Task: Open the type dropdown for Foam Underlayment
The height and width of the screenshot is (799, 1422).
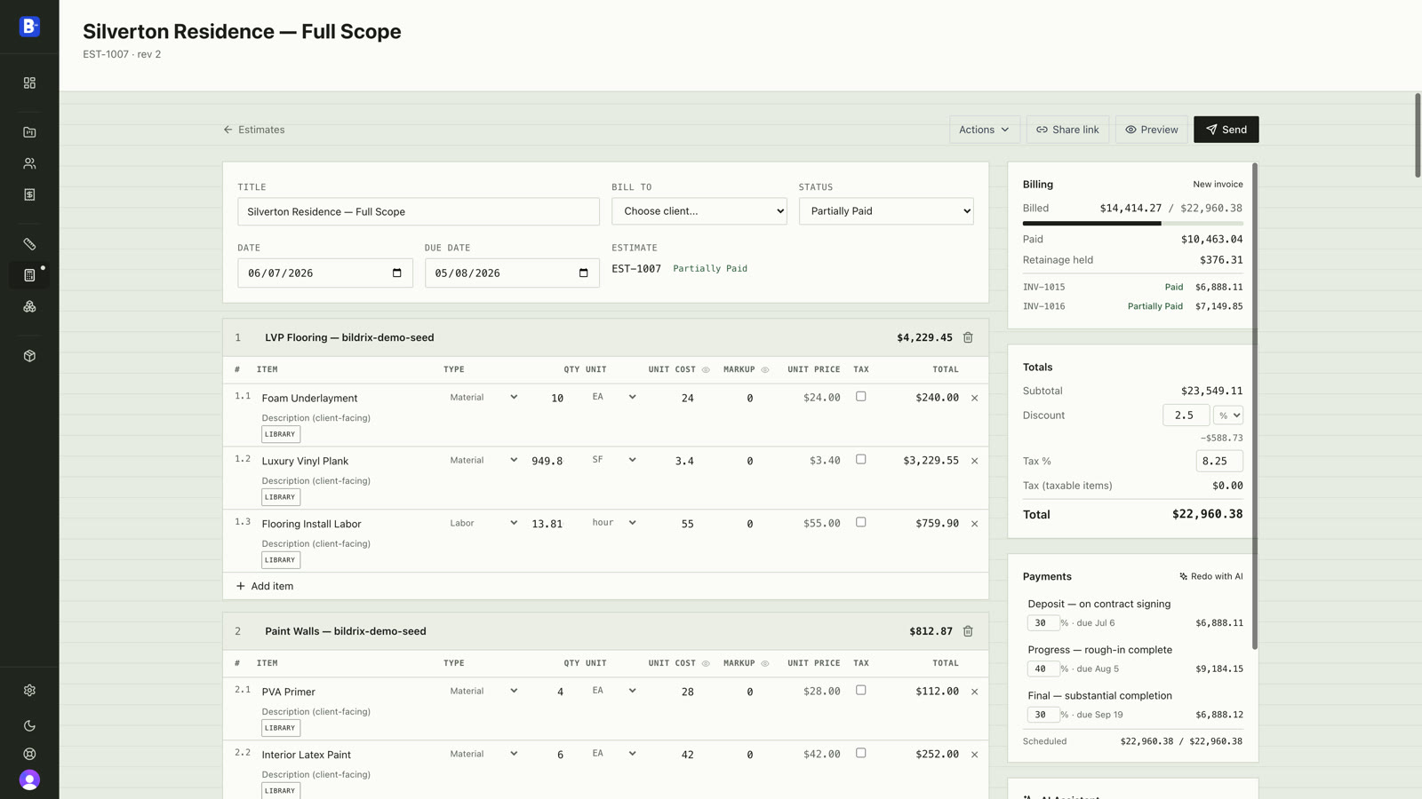Action: (x=483, y=397)
